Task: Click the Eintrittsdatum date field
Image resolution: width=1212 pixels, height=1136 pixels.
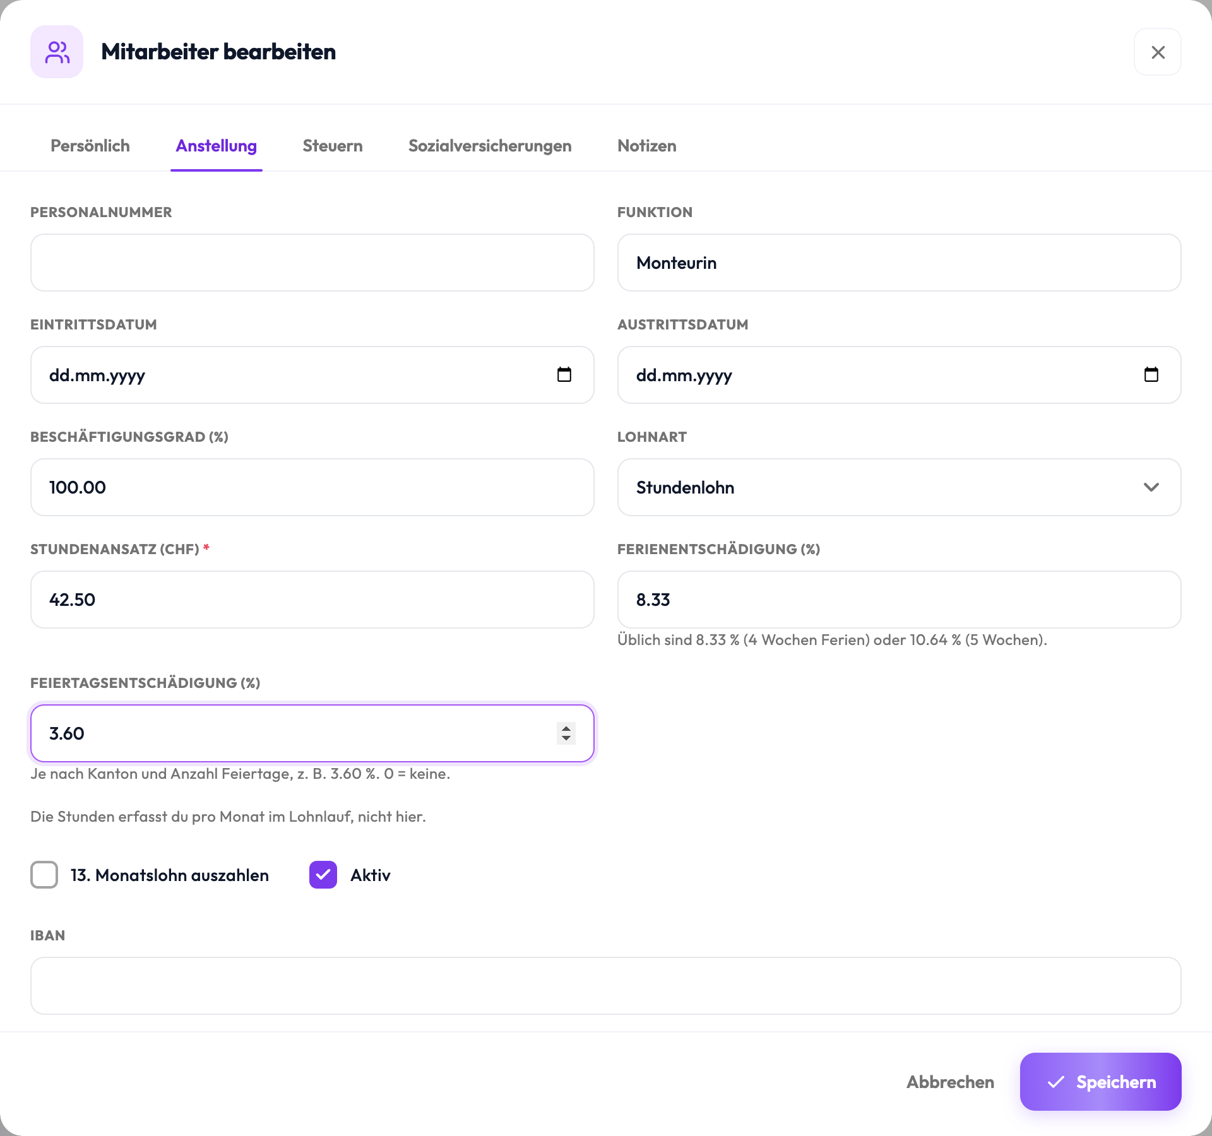Action: (312, 375)
